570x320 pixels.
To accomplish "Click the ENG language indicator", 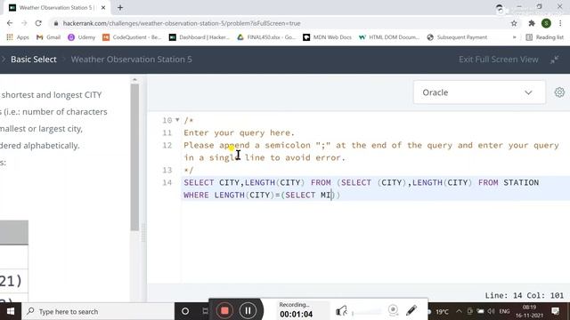I will pos(504,311).
